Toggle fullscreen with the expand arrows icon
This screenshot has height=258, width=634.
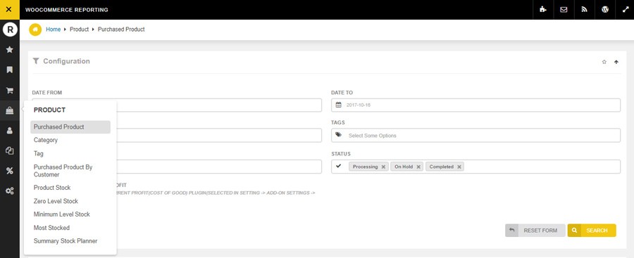[625, 10]
